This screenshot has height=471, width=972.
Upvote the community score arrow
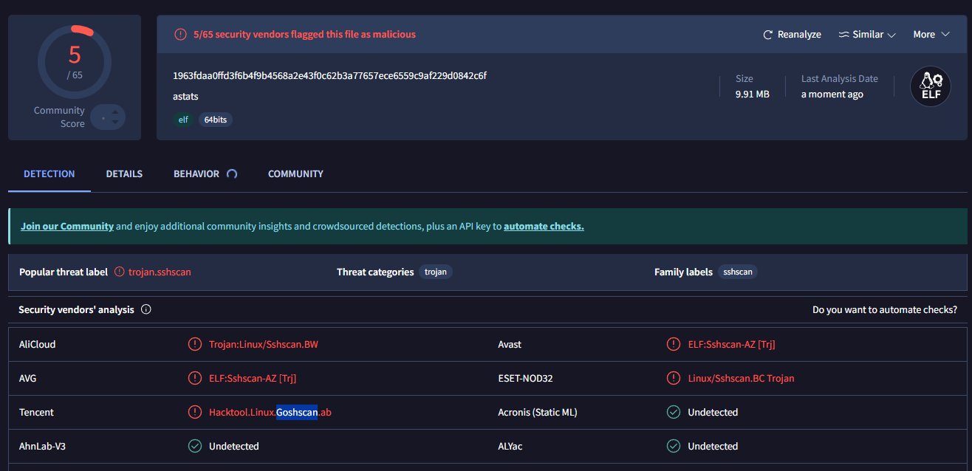[114, 111]
